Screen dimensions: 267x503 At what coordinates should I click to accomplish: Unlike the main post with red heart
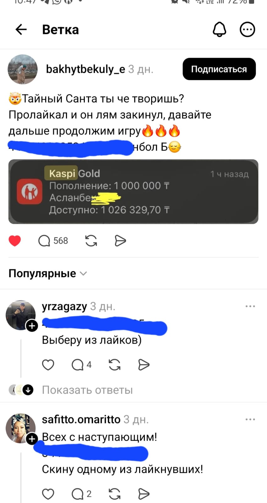pos(14,241)
